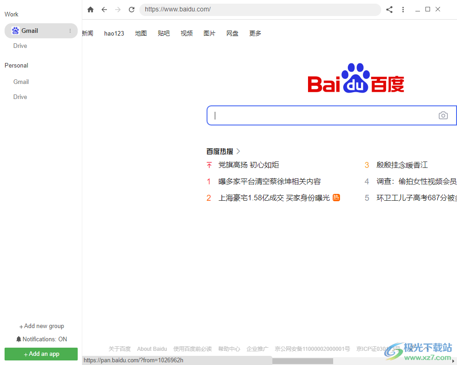Open 百度热搜 heading link
The height and width of the screenshot is (365, 457).
tap(220, 151)
